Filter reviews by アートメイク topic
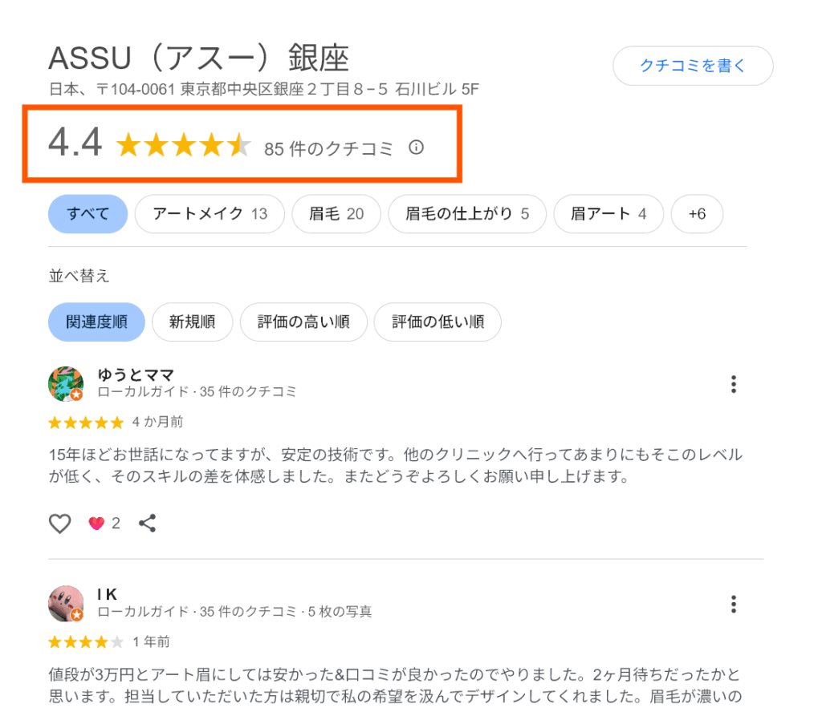Image resolution: width=822 pixels, height=708 pixels. click(210, 214)
